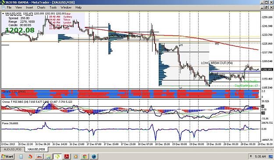Click the Windows Start button
Image resolution: width=274 pixels, height=160 pixels.
[7, 157]
